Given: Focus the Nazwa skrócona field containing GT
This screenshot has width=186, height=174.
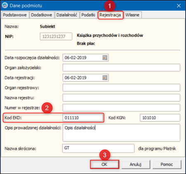Looking at the screenshot, I should tap(98, 148).
